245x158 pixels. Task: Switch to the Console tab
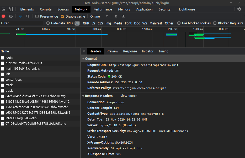45,9
